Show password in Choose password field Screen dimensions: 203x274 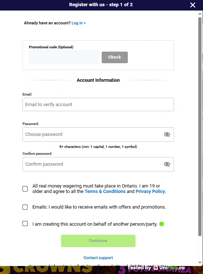(x=167, y=134)
